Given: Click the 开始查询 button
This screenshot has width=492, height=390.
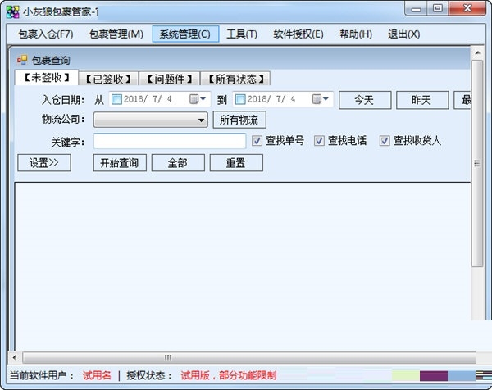Looking at the screenshot, I should tap(120, 163).
